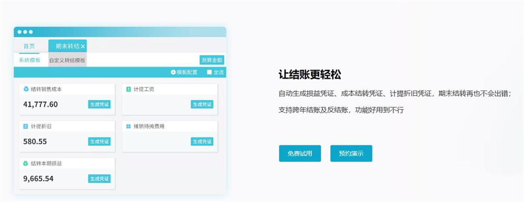Click the 计提折旧 card title
524x202 pixels.
(41, 127)
